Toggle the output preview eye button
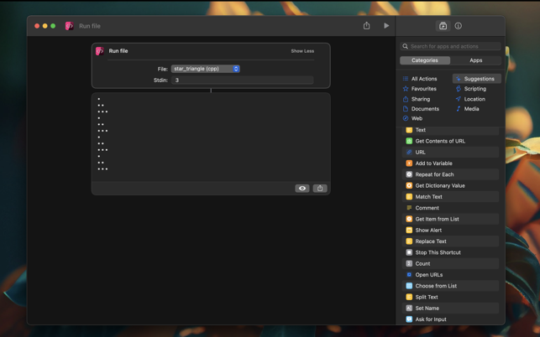540x337 pixels. coord(302,189)
